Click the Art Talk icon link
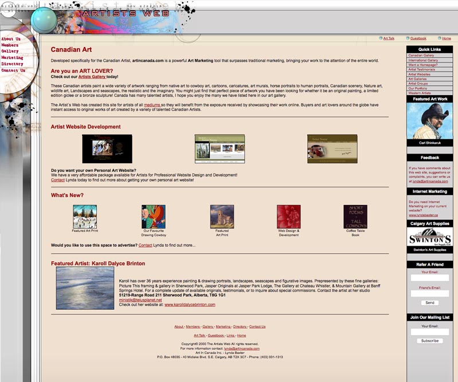Image resolution: width=458 pixels, height=382 pixels. pyautogui.click(x=381, y=38)
